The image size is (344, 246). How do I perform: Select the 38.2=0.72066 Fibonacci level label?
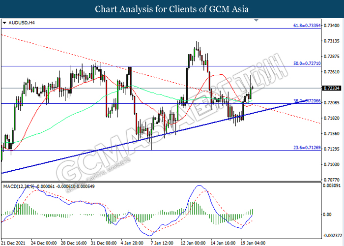307,101
